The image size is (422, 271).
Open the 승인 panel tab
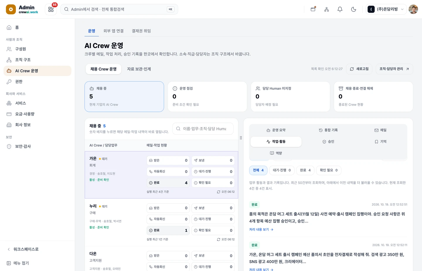pyautogui.click(x=328, y=142)
